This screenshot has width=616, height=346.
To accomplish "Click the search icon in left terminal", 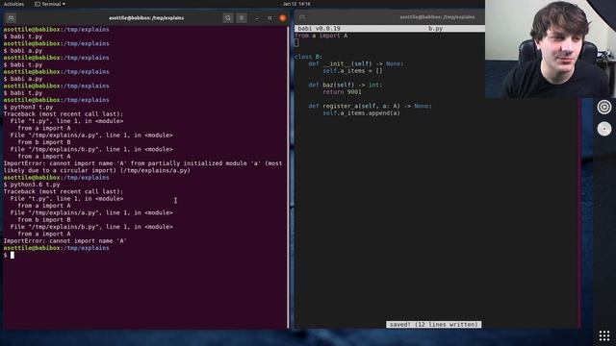I will (x=228, y=18).
